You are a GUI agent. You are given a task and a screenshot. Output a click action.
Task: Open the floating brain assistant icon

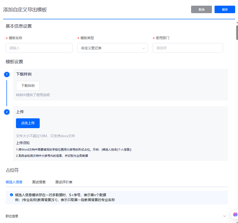point(235,214)
